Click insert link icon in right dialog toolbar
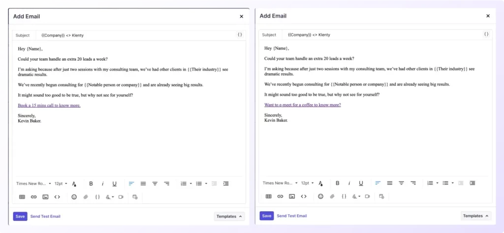Screen dimensions: 504x233 280,196
